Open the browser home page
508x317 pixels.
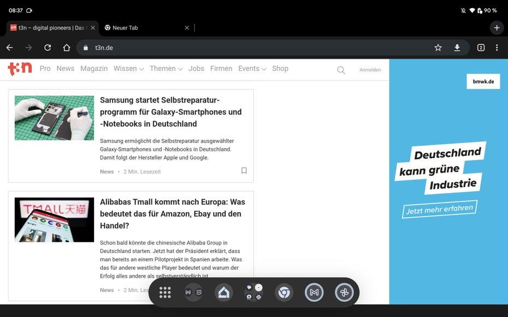pos(67,47)
